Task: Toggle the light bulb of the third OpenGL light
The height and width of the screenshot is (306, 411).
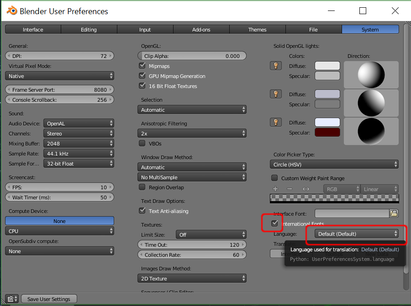Action: click(276, 122)
